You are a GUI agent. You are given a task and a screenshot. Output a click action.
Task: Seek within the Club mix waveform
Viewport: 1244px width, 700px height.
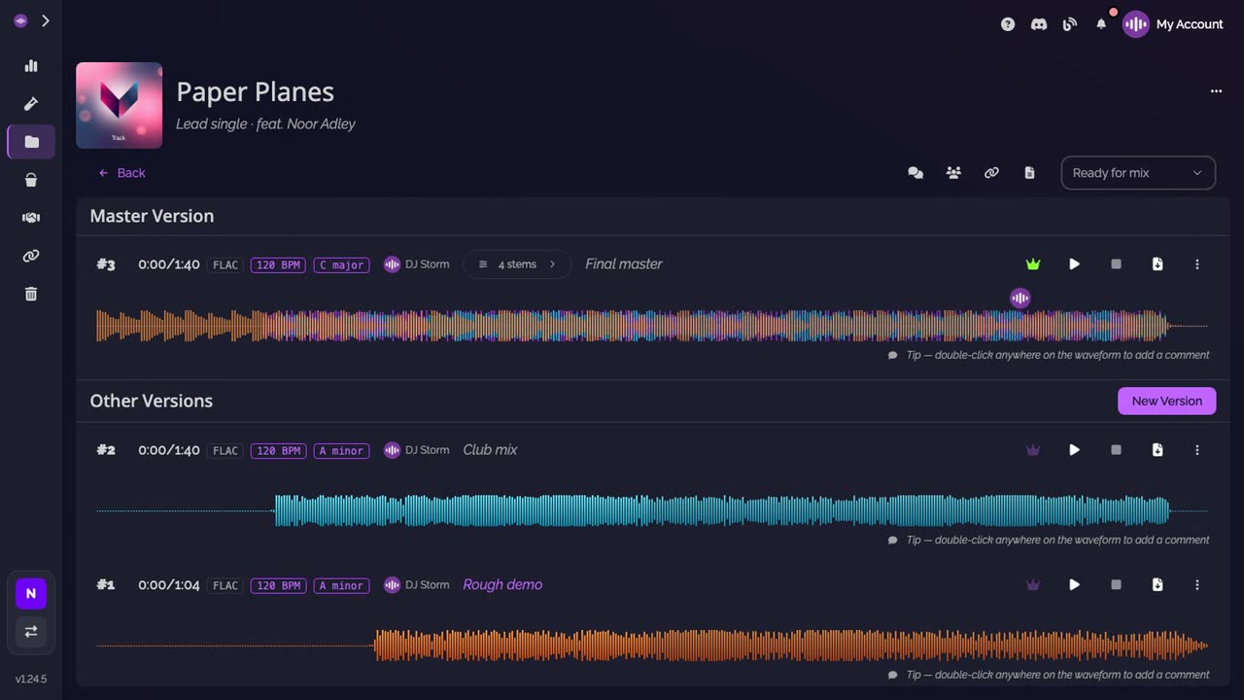(652, 510)
